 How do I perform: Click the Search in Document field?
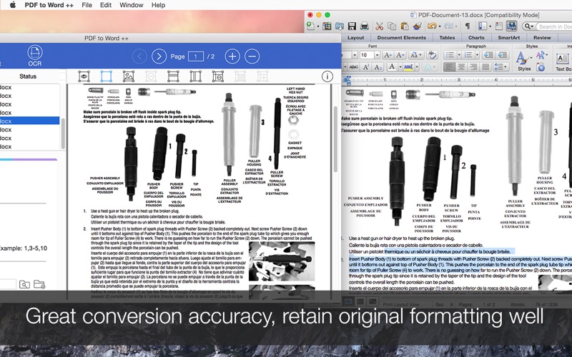click(x=553, y=26)
